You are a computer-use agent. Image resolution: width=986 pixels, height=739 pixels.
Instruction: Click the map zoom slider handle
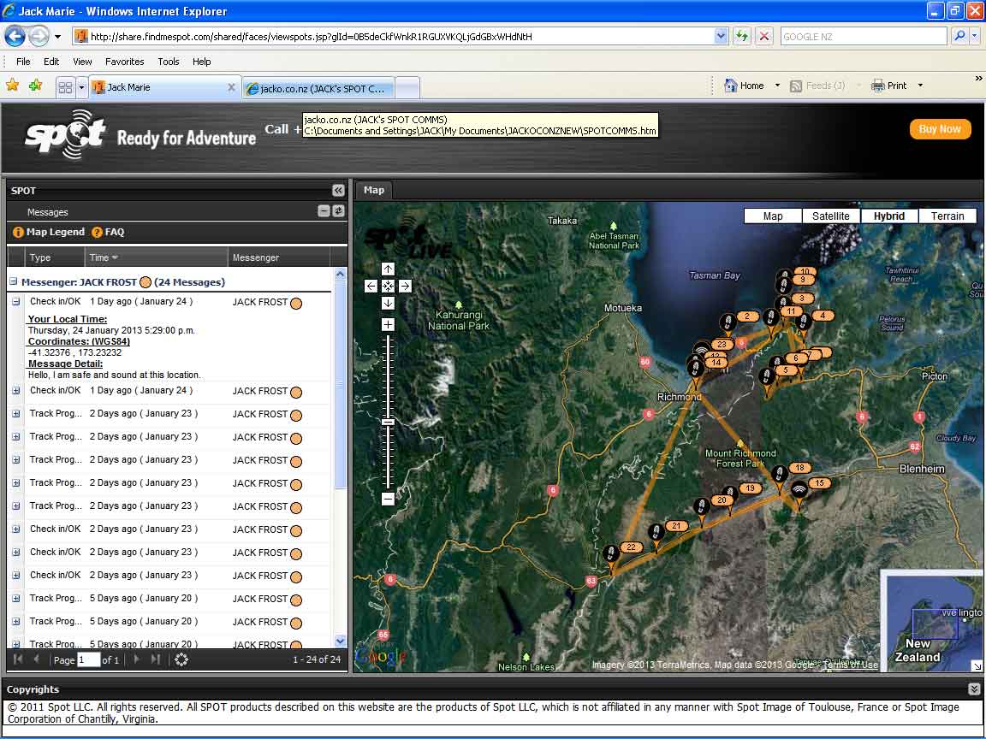pyautogui.click(x=388, y=423)
